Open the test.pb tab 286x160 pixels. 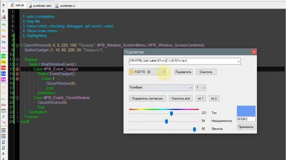17,5
